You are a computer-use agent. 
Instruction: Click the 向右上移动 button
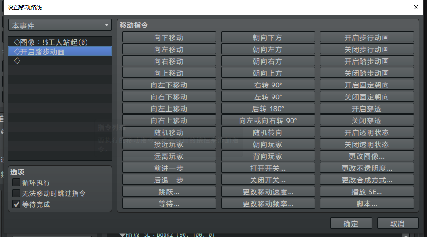[169, 121]
